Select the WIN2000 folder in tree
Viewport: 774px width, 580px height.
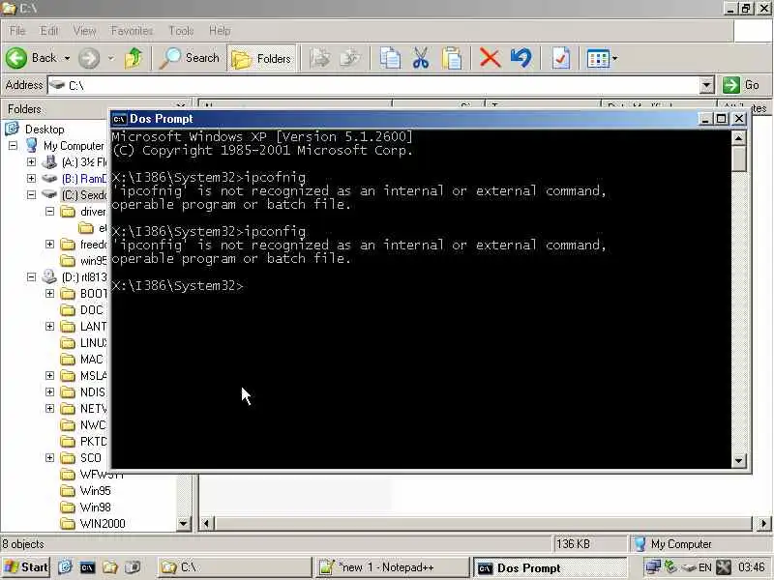pyautogui.click(x=103, y=523)
